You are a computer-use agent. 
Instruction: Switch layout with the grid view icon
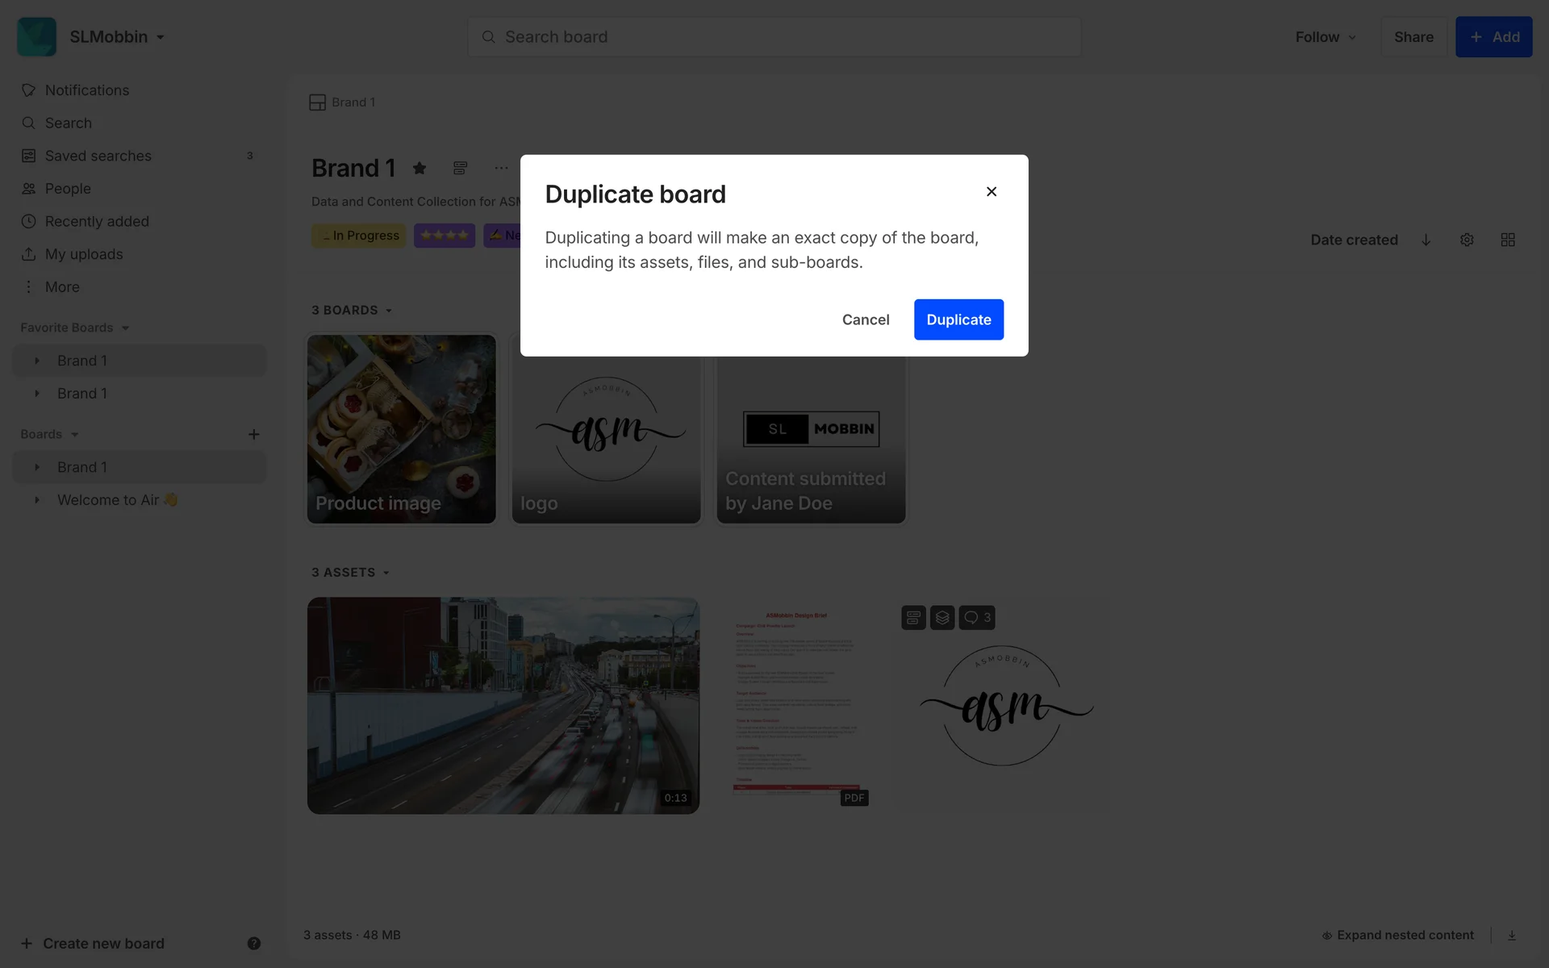[x=1508, y=240]
